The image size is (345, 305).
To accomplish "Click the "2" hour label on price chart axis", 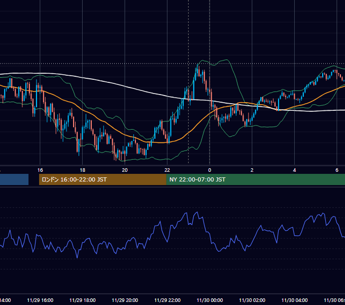I will pos(252,170).
